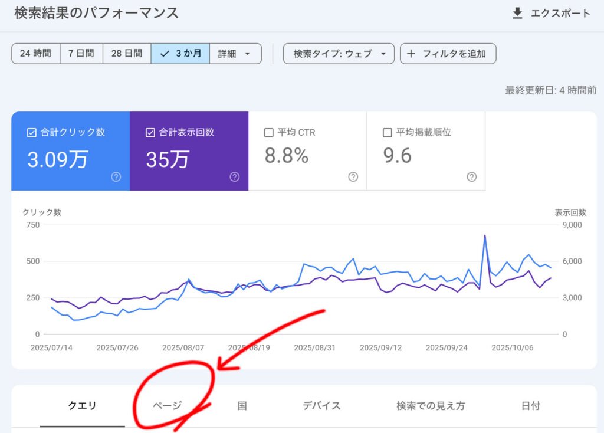Open help icon on 平均CTR card
The height and width of the screenshot is (433, 604).
tap(353, 177)
